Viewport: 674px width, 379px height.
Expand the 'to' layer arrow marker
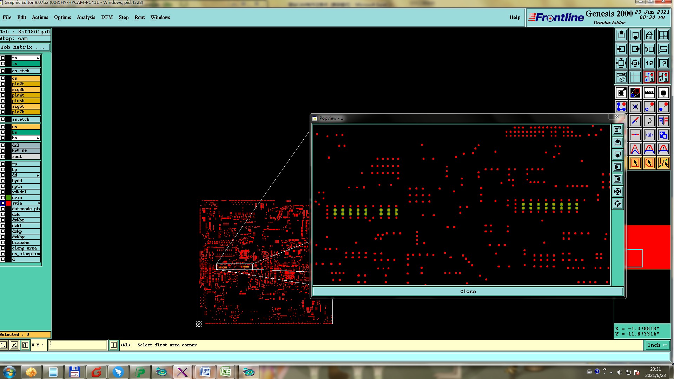(x=38, y=58)
